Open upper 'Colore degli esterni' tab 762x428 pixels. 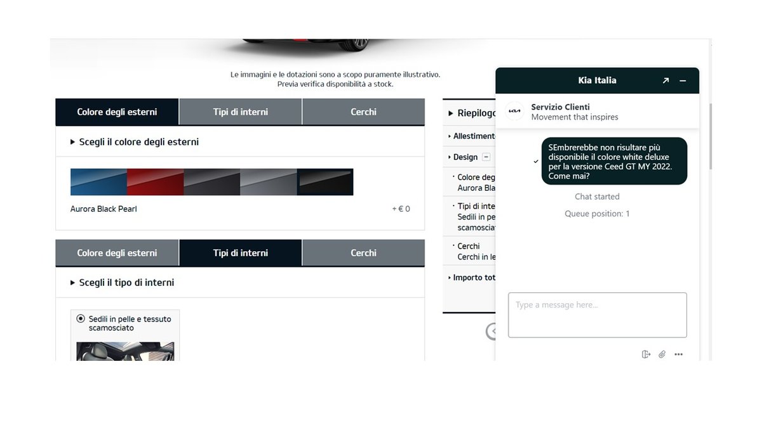[x=117, y=112]
